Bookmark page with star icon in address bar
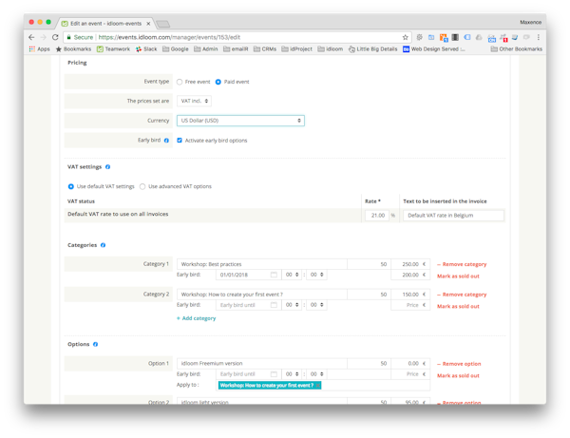The width and height of the screenshot is (570, 438). 405,37
